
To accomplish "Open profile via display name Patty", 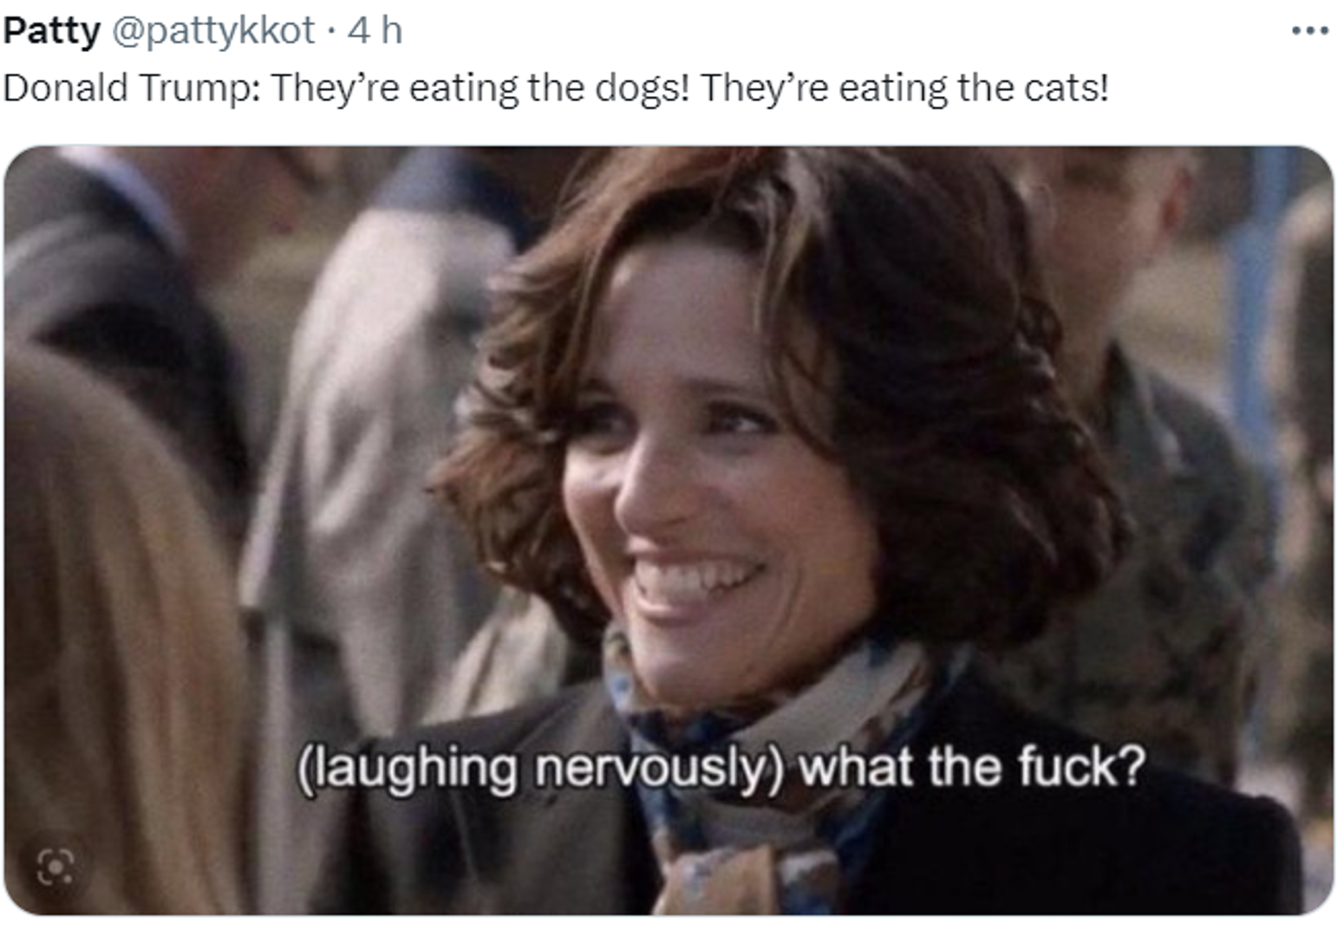I will click(x=51, y=30).
